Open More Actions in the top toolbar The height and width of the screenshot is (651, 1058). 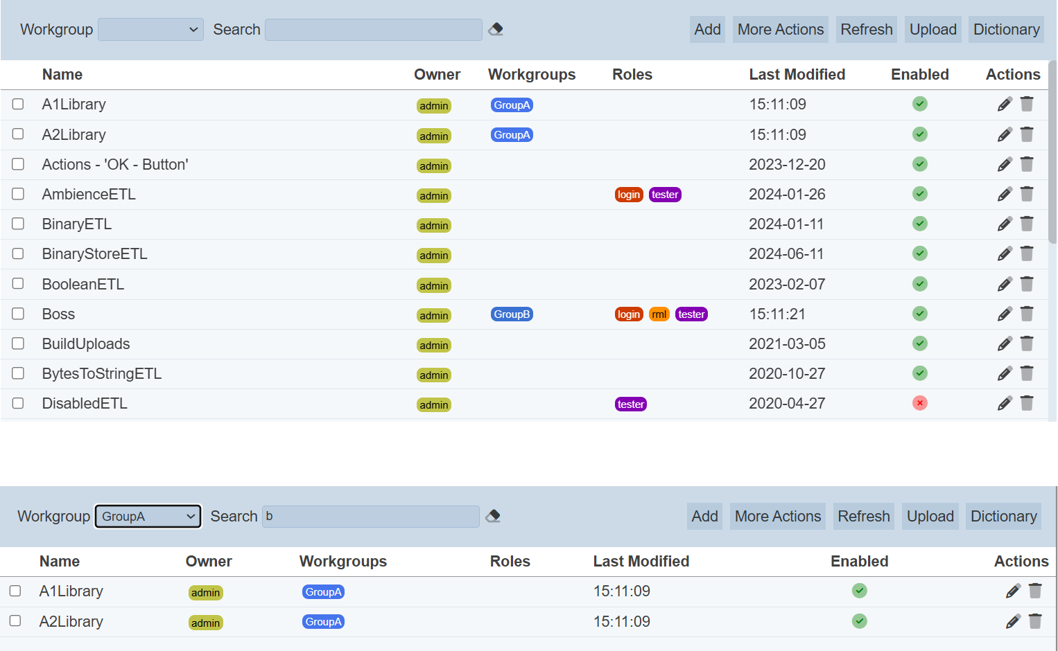tap(780, 30)
